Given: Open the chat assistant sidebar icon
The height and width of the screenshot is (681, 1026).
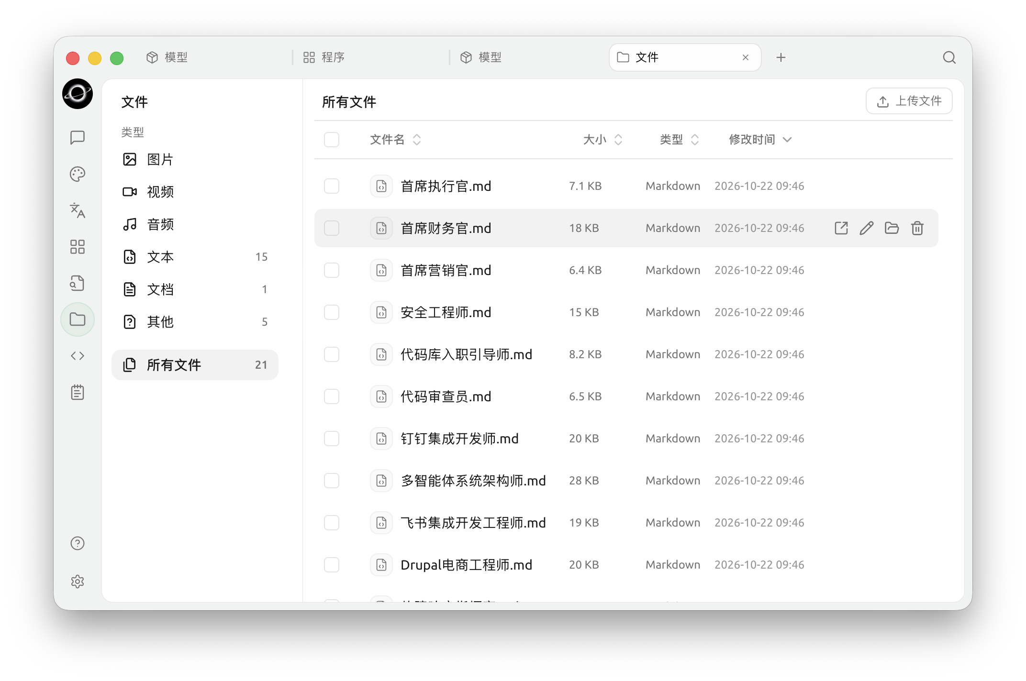Looking at the screenshot, I should pyautogui.click(x=78, y=138).
